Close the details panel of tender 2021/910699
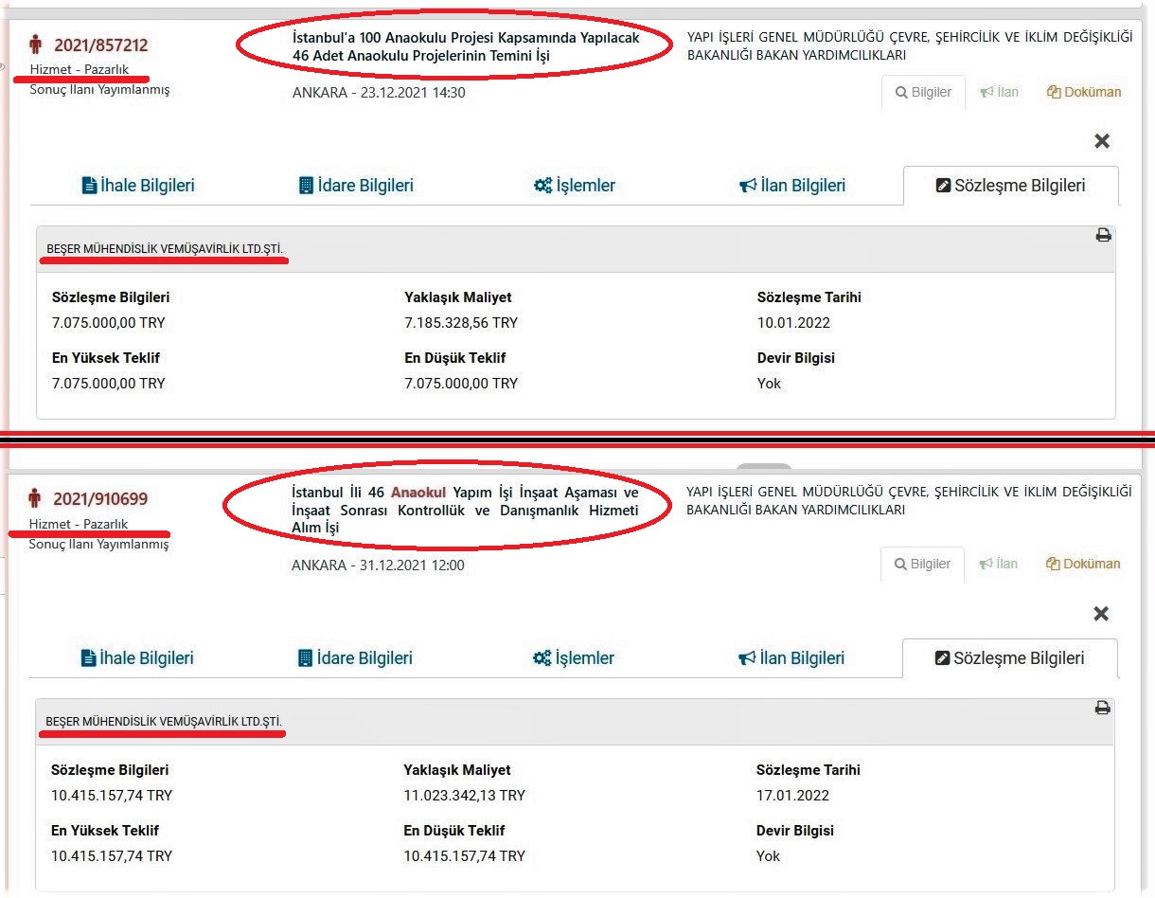The height and width of the screenshot is (898, 1155). coord(1101,614)
